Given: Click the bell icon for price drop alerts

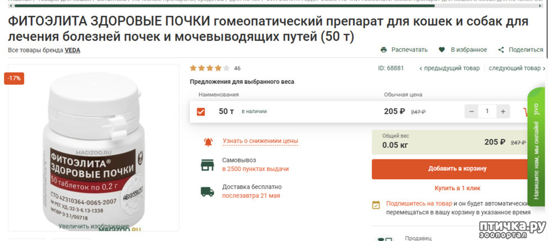Looking at the screenshot, I should click(x=208, y=142).
